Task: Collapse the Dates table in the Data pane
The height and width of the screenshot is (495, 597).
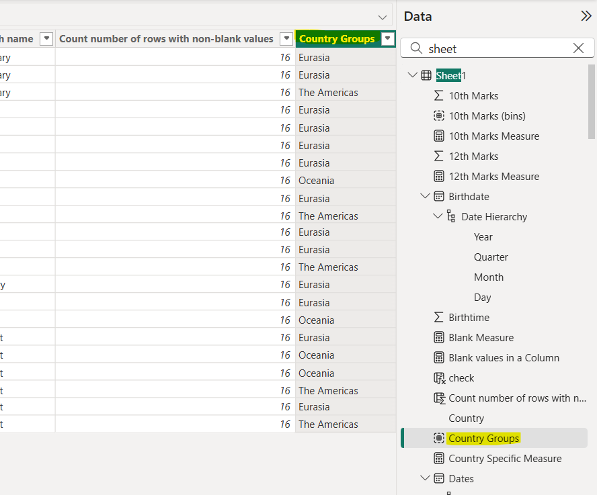Action: pos(425,478)
